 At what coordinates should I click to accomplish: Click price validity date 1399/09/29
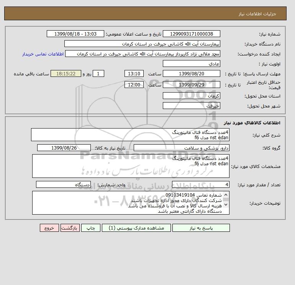point(192,85)
